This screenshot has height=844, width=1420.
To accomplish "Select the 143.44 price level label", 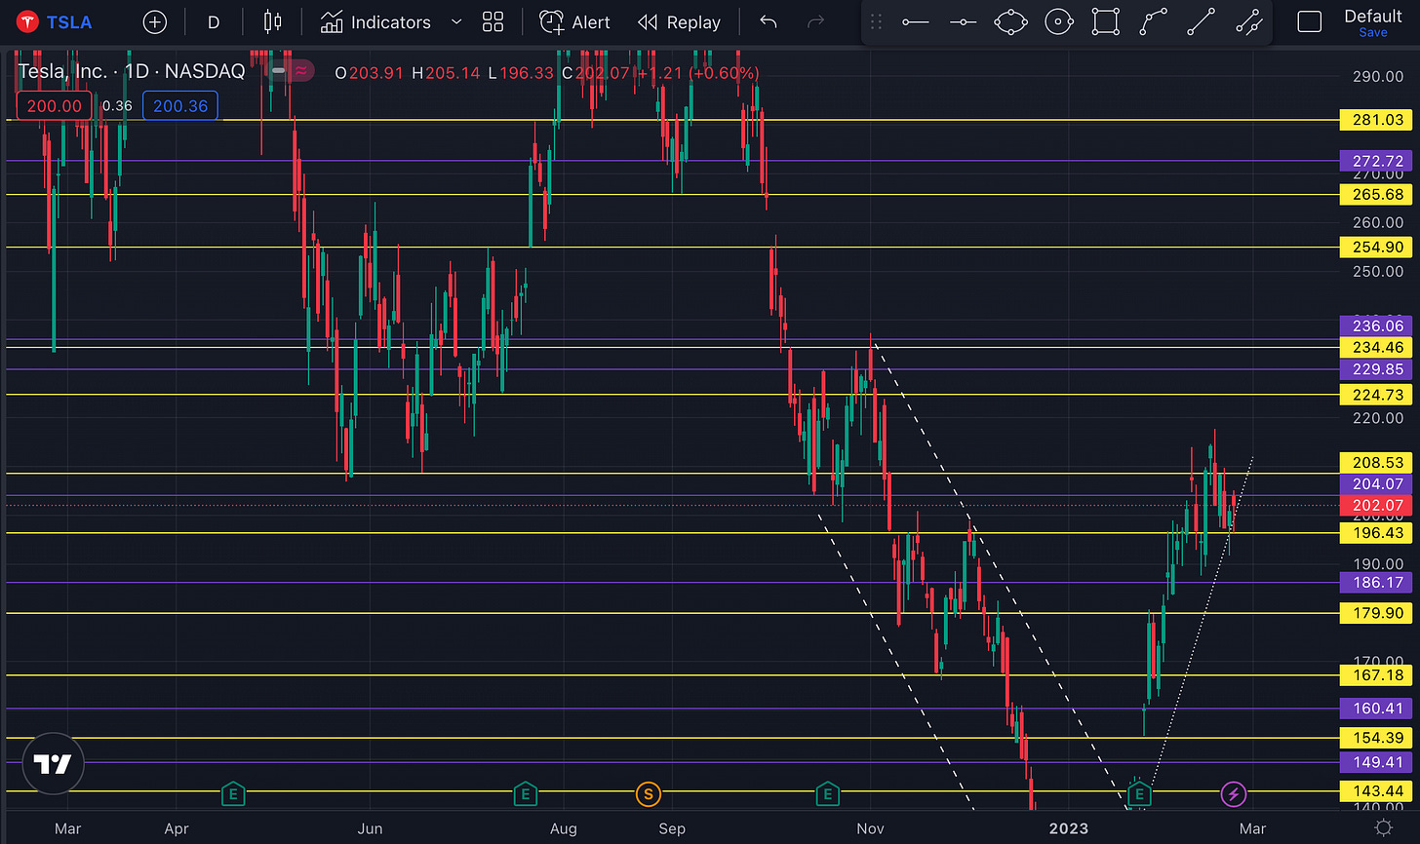I will point(1378,790).
